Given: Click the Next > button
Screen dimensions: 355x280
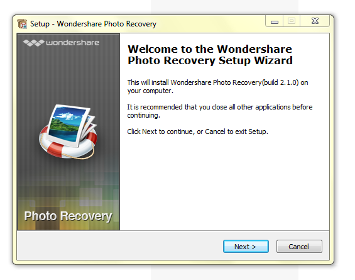Looking at the screenshot, I should pos(246,247).
